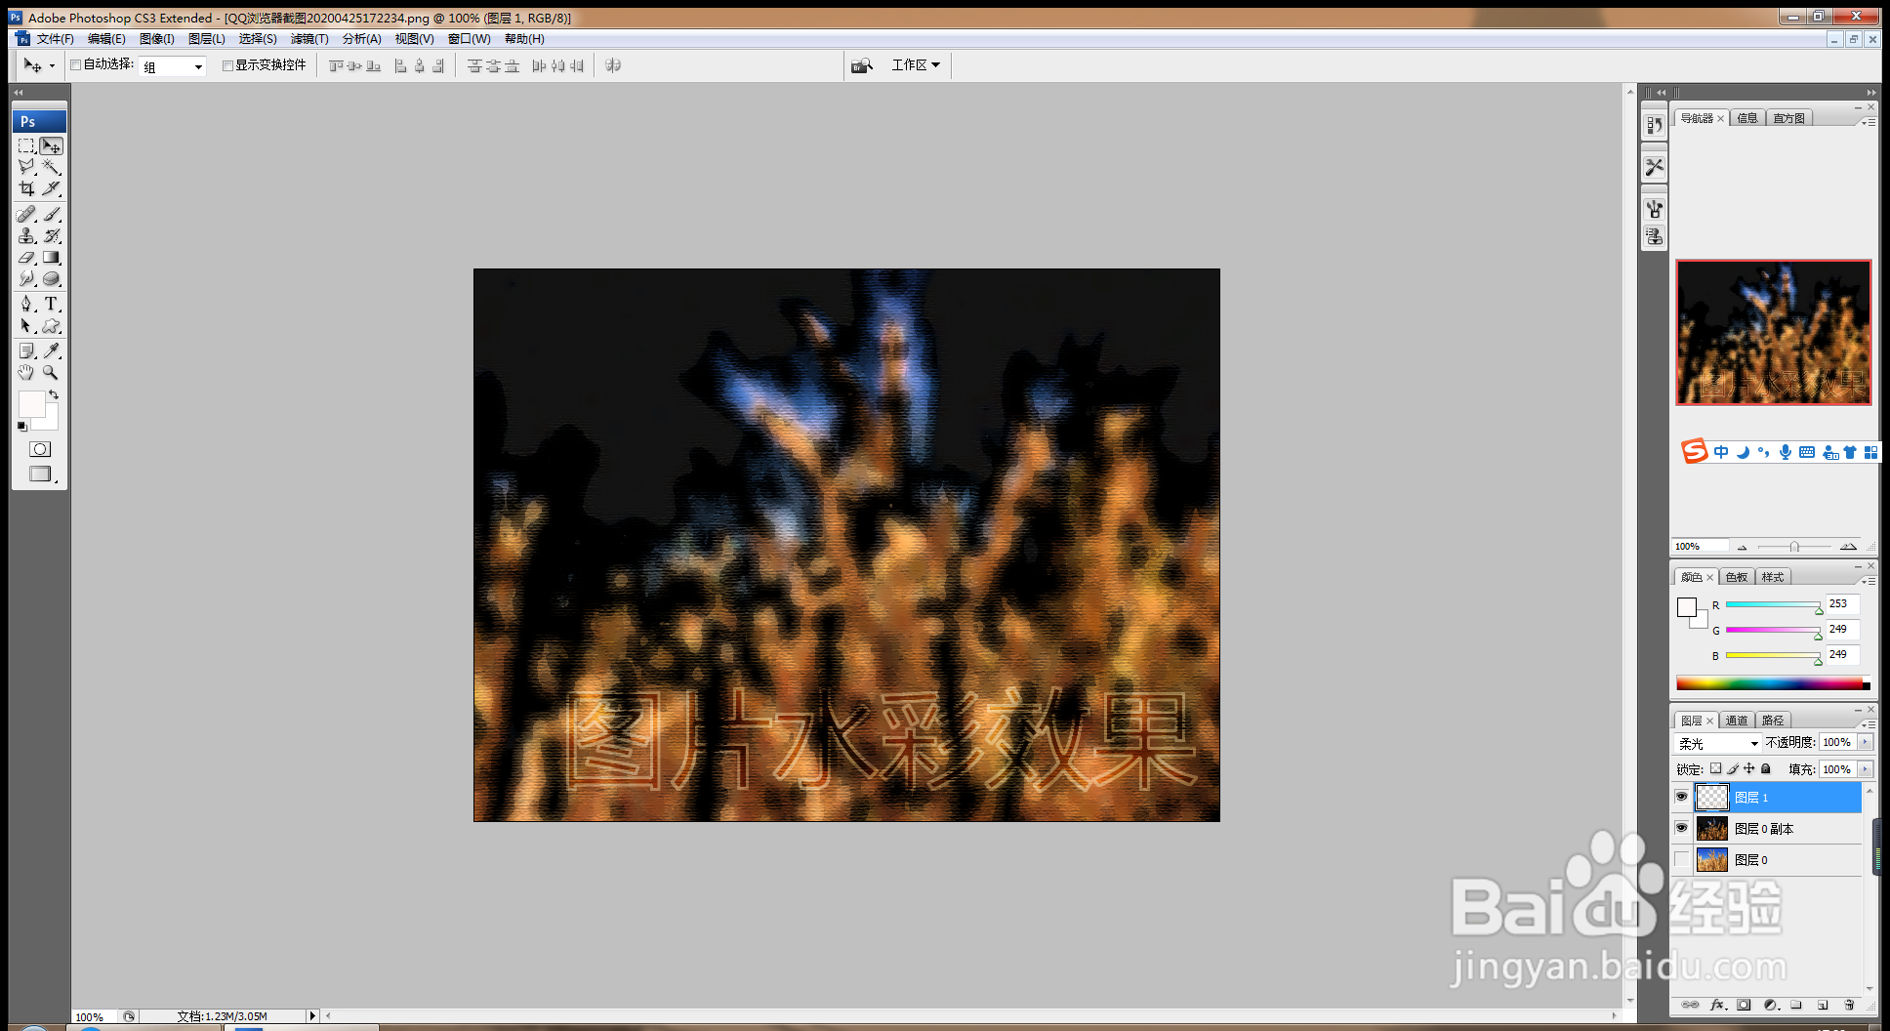Image resolution: width=1890 pixels, height=1031 pixels.
Task: Toggle lock position
Action: (1749, 769)
